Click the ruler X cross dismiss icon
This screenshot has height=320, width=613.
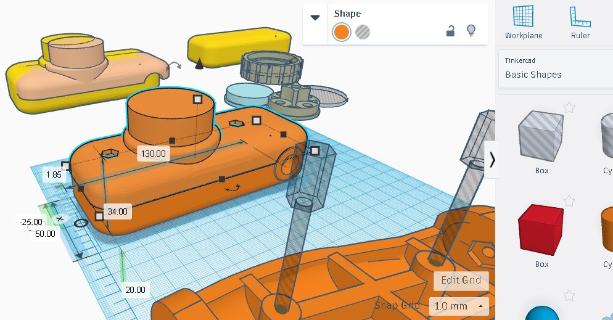(x=60, y=219)
